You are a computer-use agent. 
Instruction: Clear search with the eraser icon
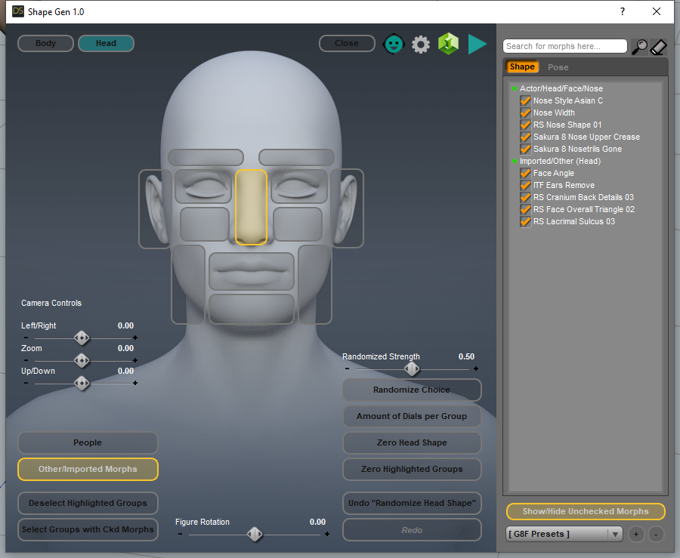pos(658,47)
